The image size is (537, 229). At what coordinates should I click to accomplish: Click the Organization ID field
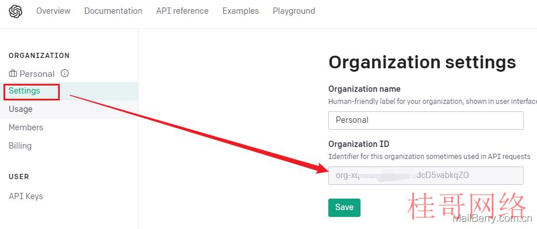click(x=425, y=176)
